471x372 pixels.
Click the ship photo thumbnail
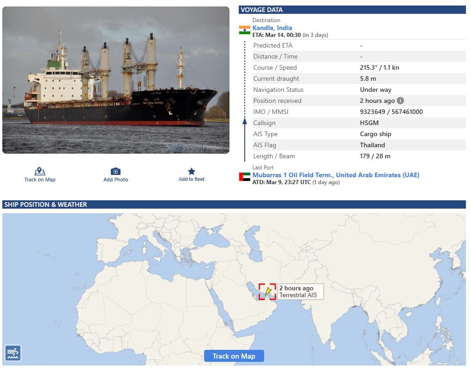pos(116,80)
